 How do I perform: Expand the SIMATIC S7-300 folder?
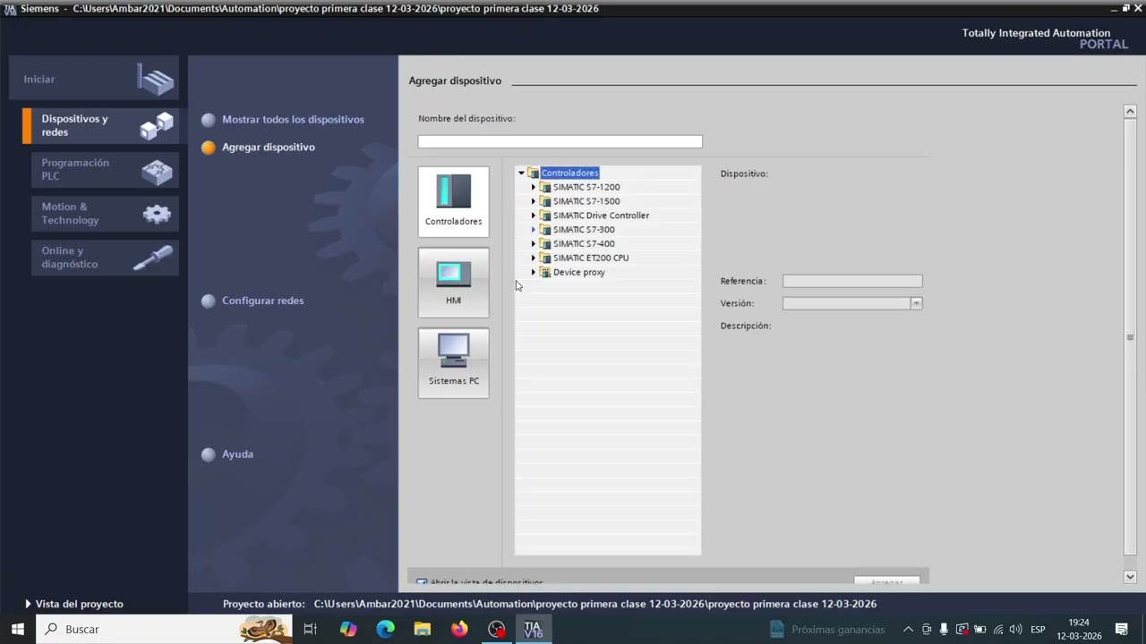(x=534, y=230)
